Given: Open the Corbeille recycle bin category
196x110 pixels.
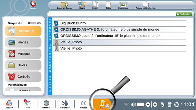Looking at the screenshot, I should 23,77.
